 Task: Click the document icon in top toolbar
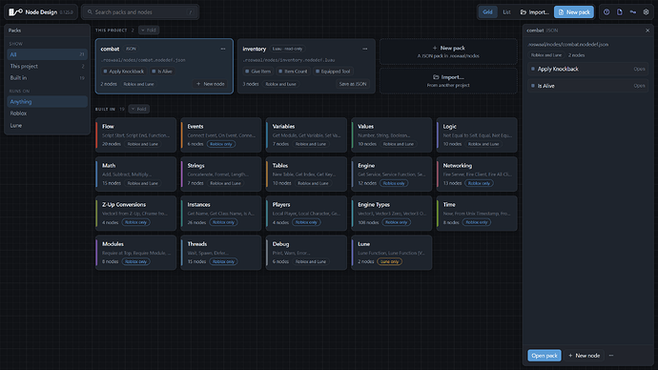tap(620, 12)
